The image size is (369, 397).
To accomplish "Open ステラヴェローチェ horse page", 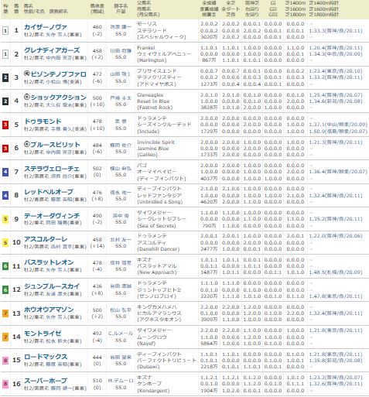I will coord(52,169).
